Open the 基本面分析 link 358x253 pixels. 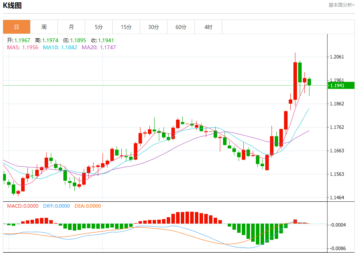341,5
